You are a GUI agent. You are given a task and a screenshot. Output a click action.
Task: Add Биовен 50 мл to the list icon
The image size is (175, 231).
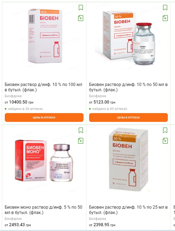[x=165, y=18]
